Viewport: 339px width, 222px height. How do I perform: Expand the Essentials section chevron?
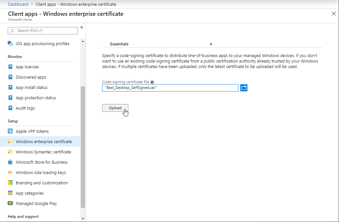point(211,44)
